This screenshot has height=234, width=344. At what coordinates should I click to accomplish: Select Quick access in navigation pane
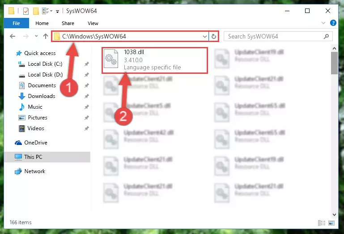pyautogui.click(x=40, y=53)
